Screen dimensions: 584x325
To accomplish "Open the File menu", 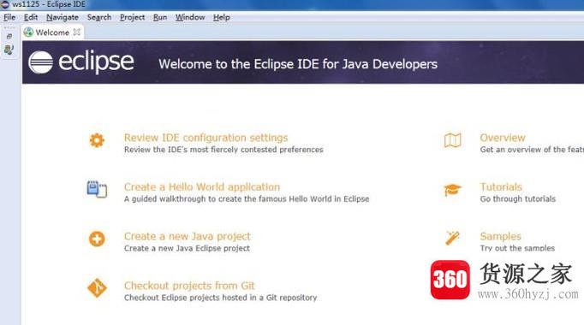I will click(x=9, y=17).
